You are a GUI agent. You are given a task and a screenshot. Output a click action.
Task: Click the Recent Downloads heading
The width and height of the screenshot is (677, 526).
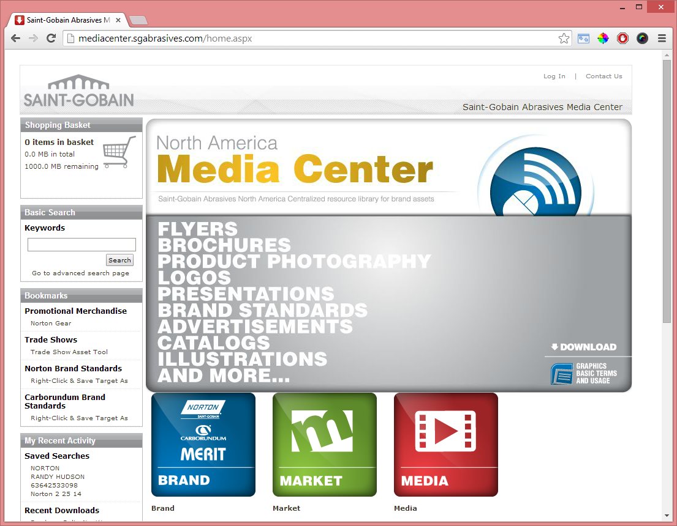(x=62, y=511)
